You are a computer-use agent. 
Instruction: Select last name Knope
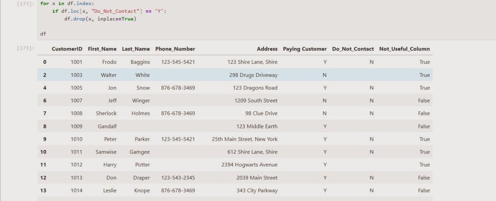pyautogui.click(x=142, y=191)
